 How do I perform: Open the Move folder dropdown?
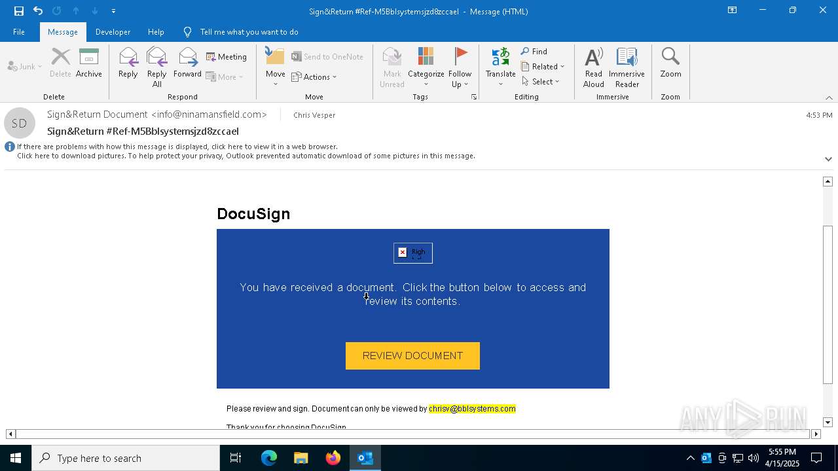pos(275,67)
